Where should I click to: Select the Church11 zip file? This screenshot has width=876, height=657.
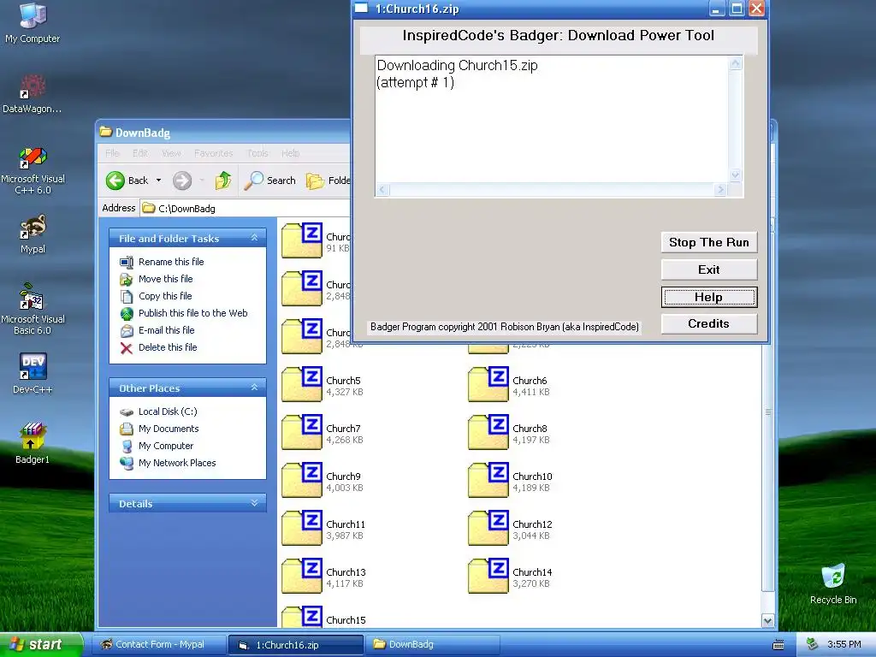coord(323,529)
